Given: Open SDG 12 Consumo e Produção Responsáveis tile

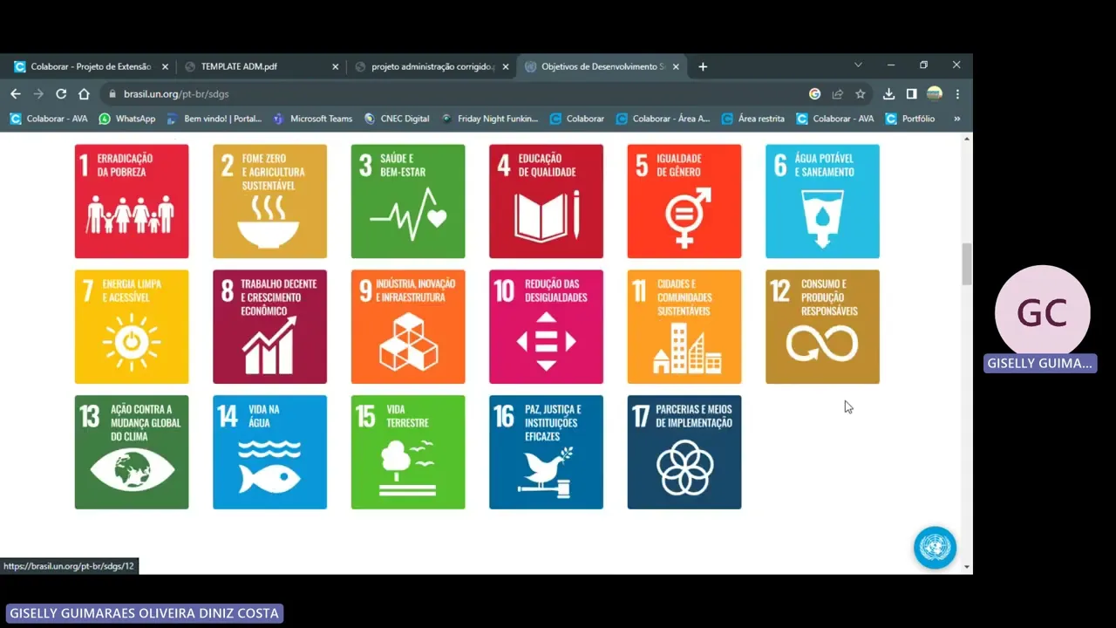Looking at the screenshot, I should click(822, 327).
